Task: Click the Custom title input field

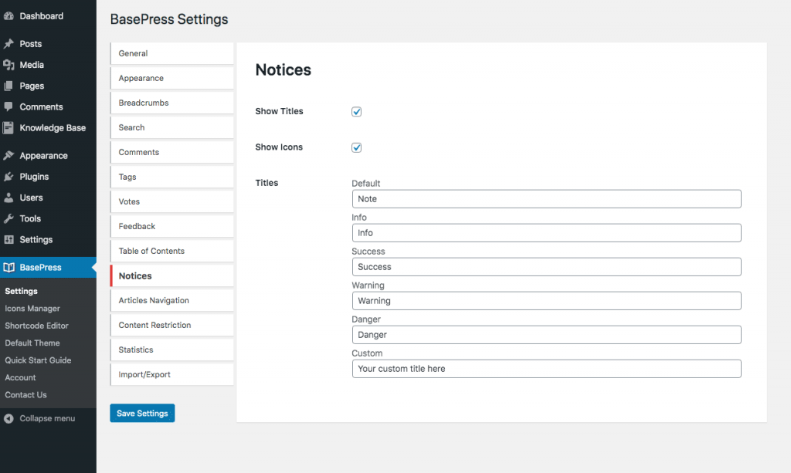Action: 546,369
